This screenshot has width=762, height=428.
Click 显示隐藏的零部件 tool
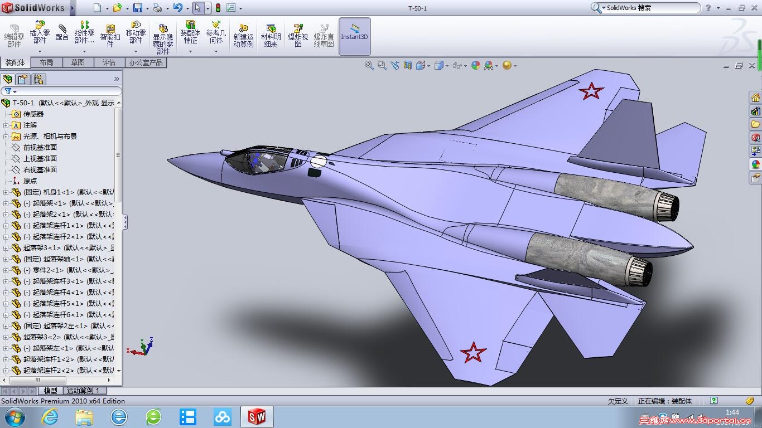(163, 39)
